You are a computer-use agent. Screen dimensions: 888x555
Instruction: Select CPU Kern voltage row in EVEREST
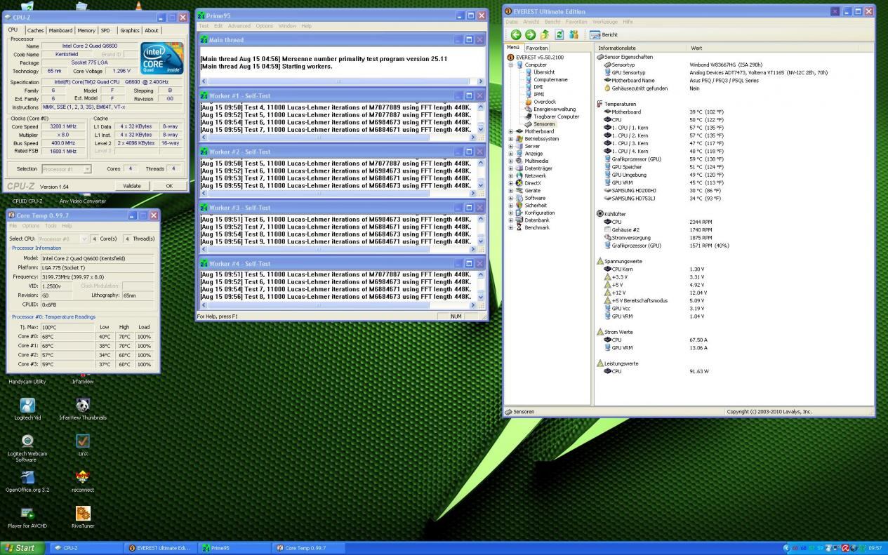[x=733, y=269]
